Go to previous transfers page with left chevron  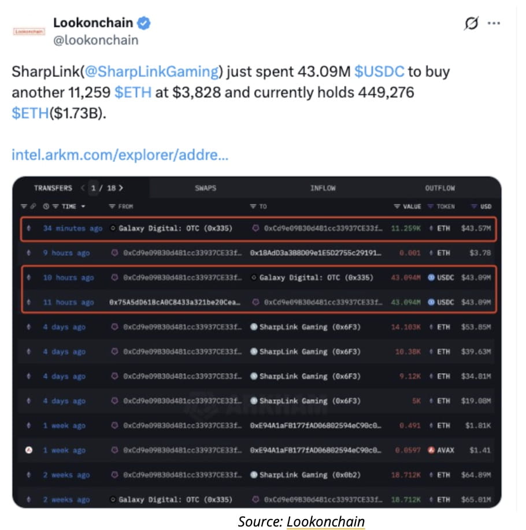coord(83,188)
